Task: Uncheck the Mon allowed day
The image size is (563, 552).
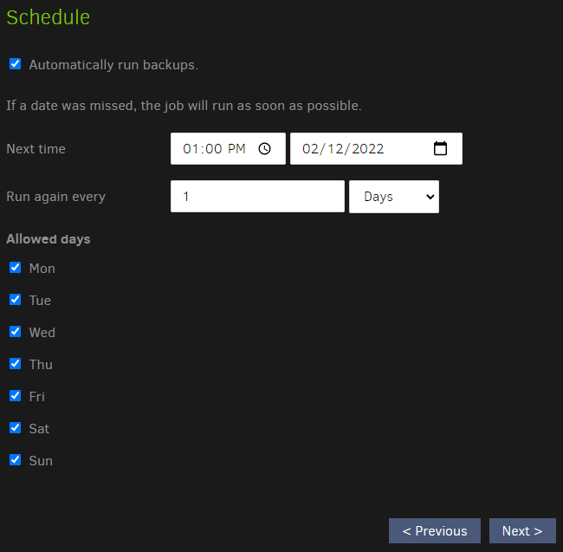Action: (15, 268)
